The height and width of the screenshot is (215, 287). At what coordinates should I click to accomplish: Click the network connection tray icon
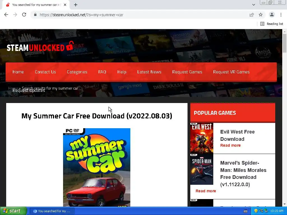261,211
